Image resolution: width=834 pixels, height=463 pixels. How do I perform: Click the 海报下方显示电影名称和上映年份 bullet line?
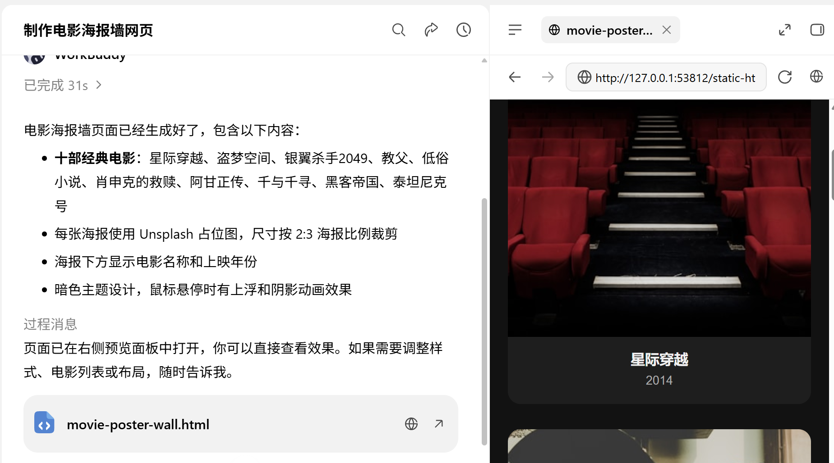pyautogui.click(x=156, y=262)
